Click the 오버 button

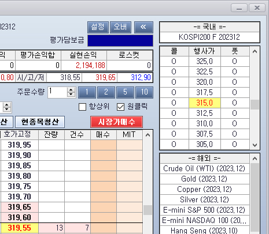pyautogui.click(x=120, y=27)
